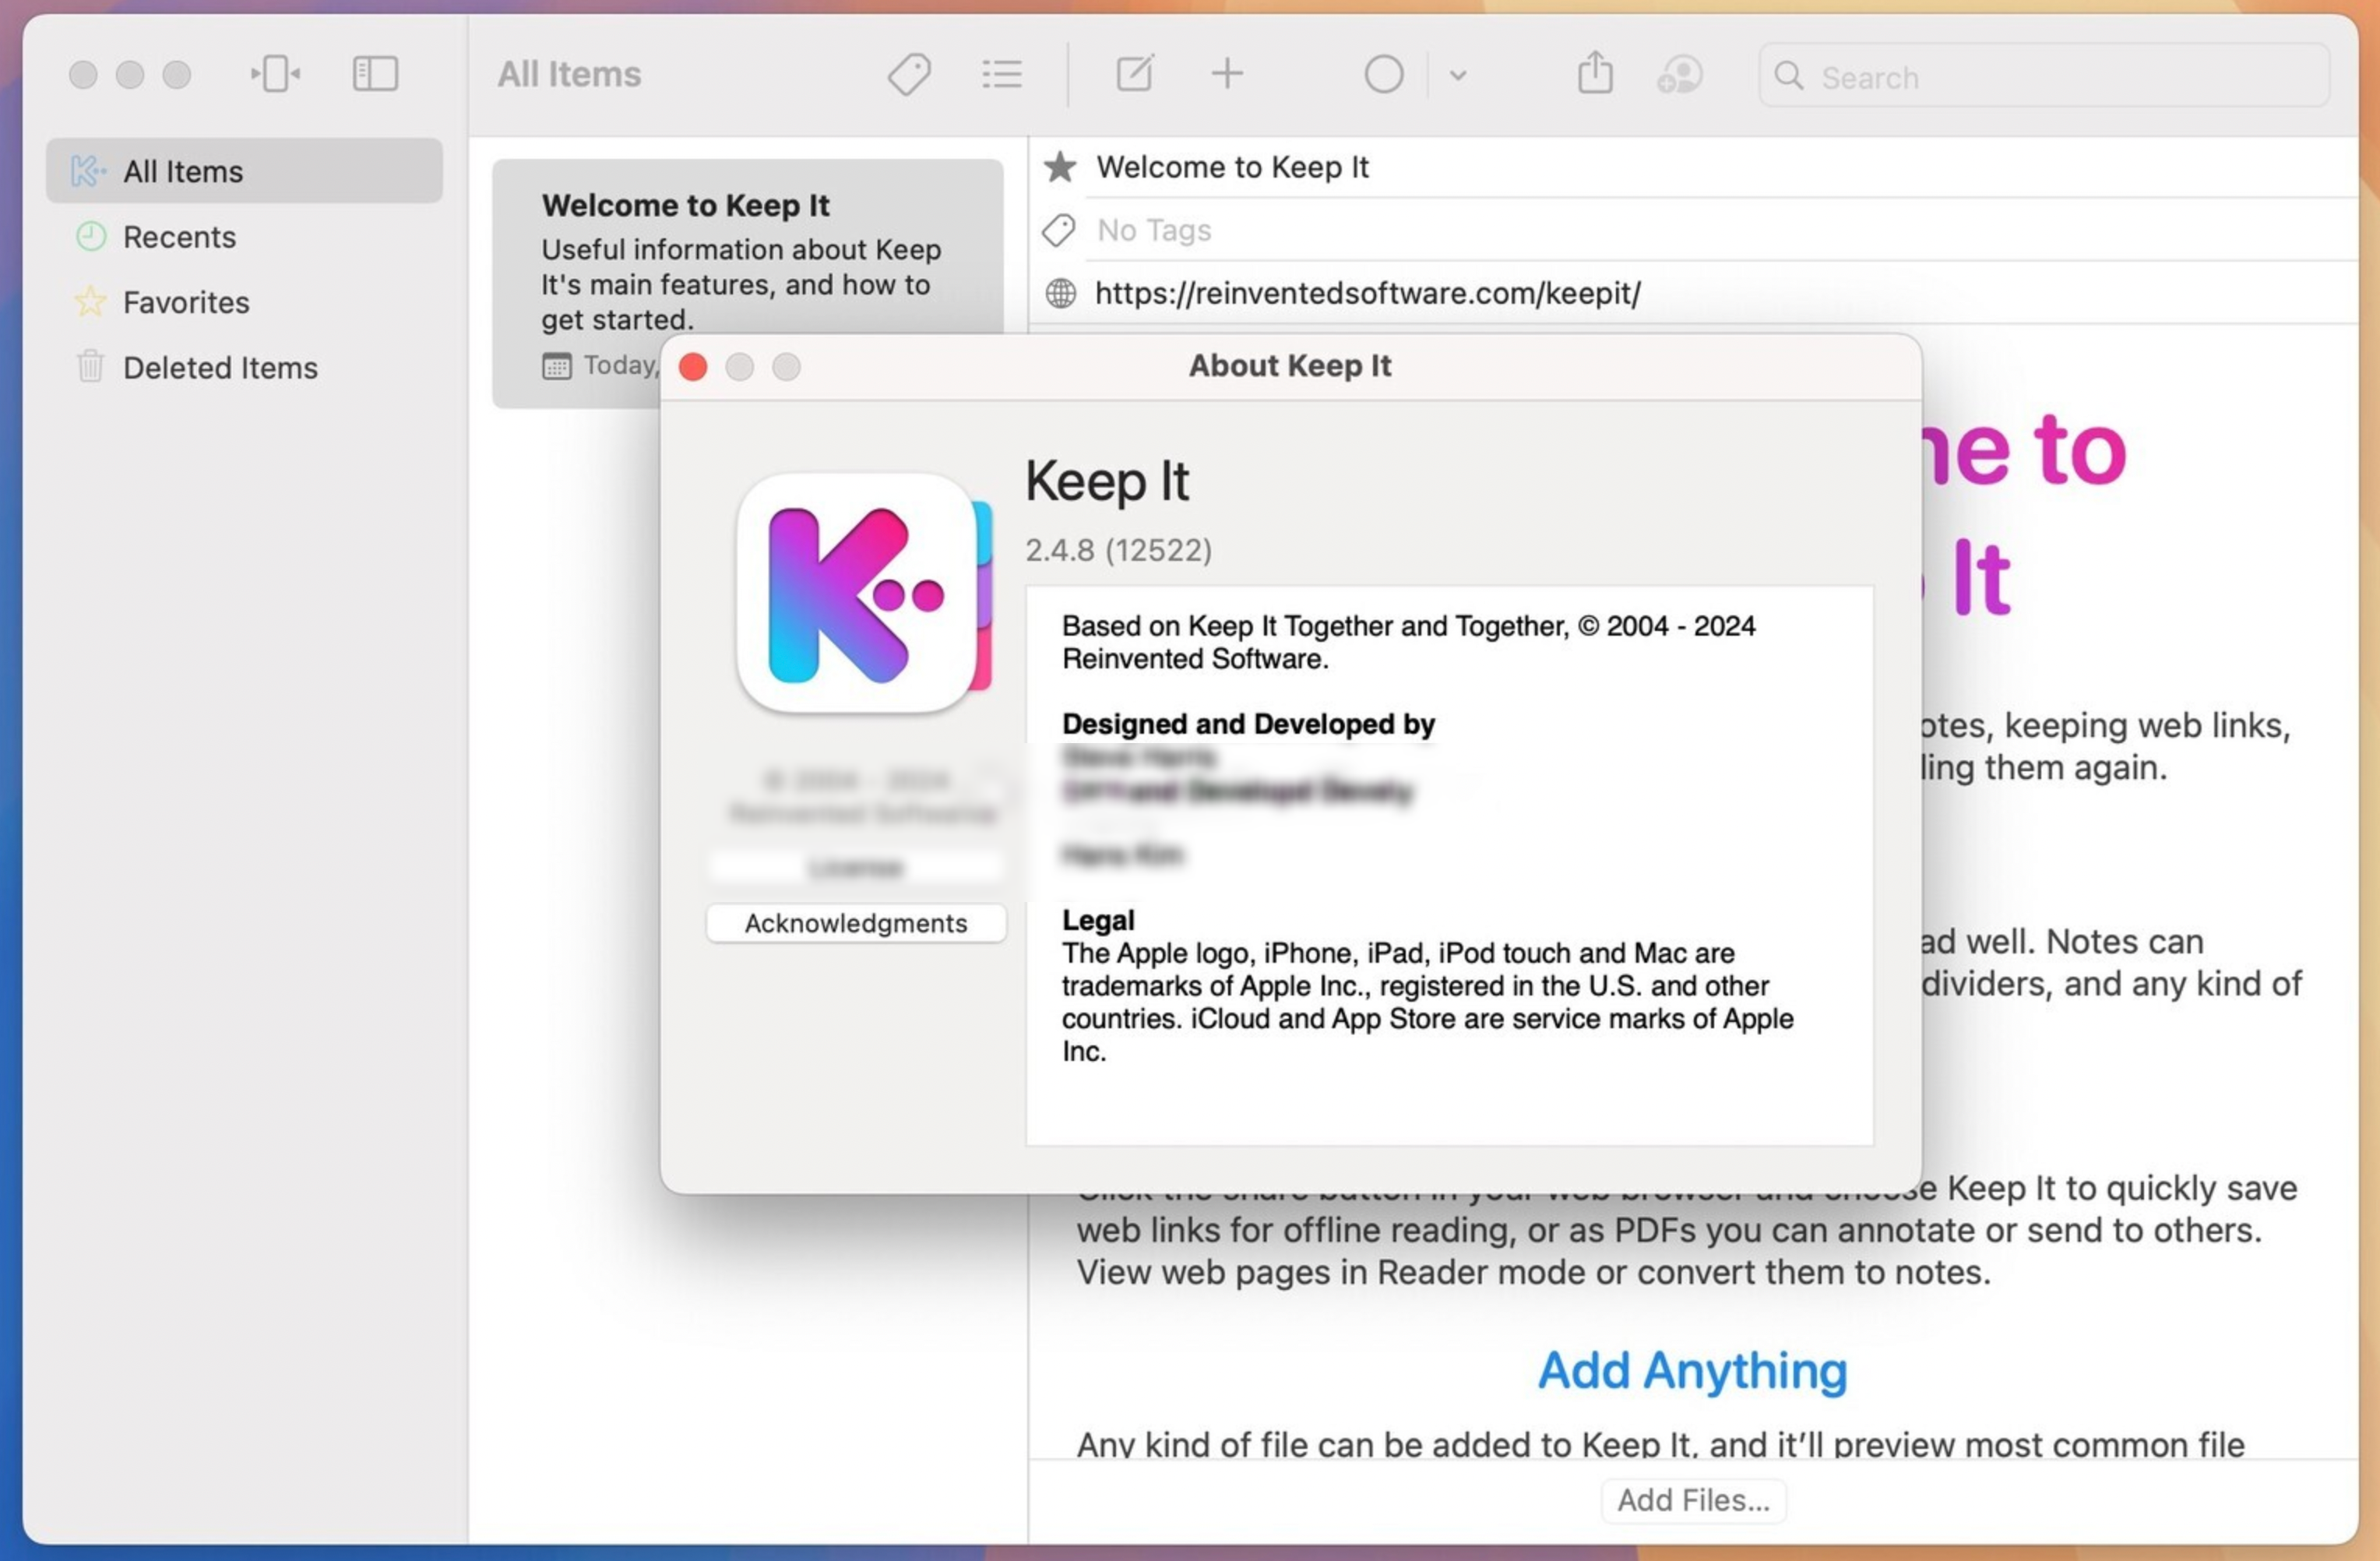
Task: Click the All Items Keep It sidebar icon
Action: 88,171
